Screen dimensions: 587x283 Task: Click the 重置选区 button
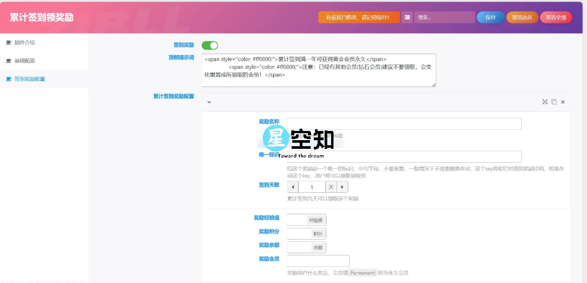(522, 17)
